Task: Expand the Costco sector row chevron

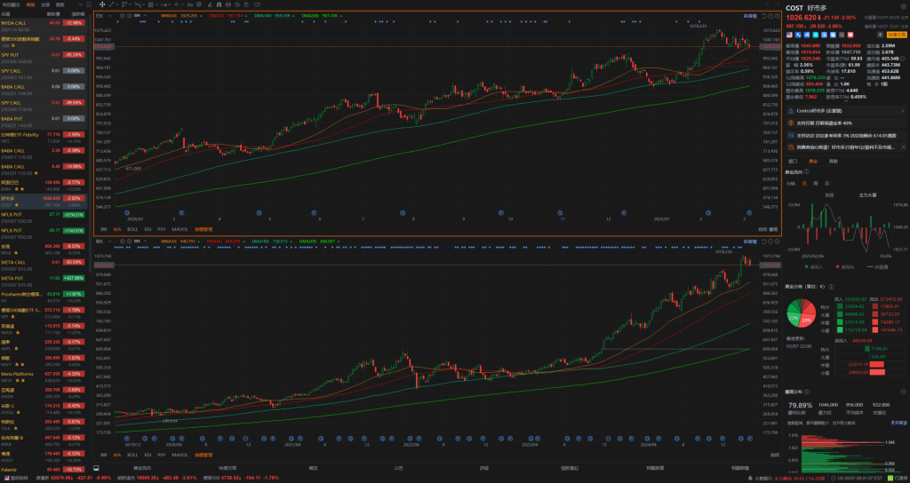Action: point(904,111)
